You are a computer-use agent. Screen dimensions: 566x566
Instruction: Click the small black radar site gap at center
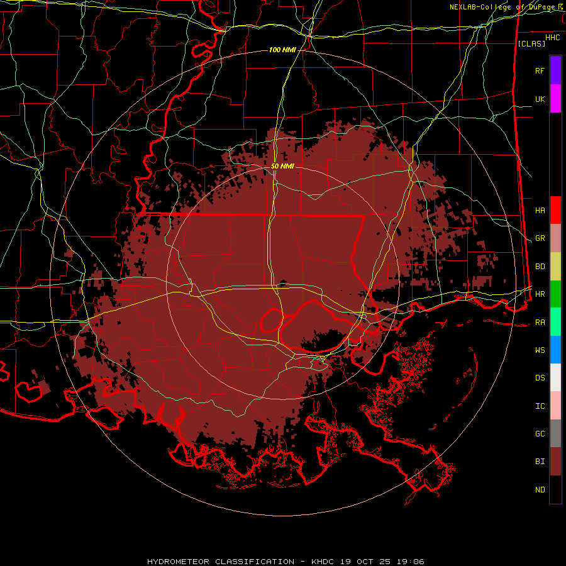[282, 284]
